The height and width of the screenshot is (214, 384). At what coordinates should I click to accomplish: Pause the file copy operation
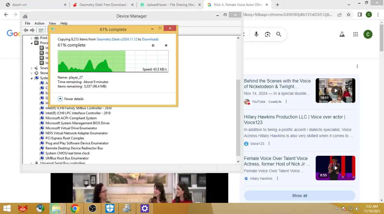tap(153, 45)
